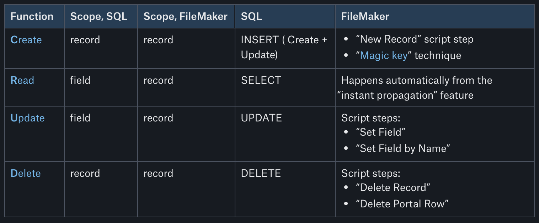Open the Create link in the Function column
Viewport: 539px width, 223px height.
26,40
